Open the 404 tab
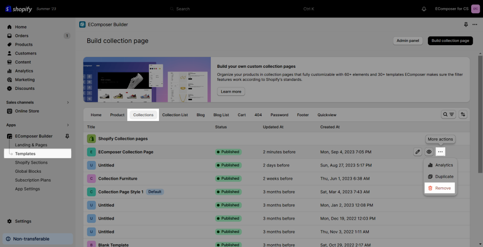This screenshot has height=247, width=483. click(258, 115)
